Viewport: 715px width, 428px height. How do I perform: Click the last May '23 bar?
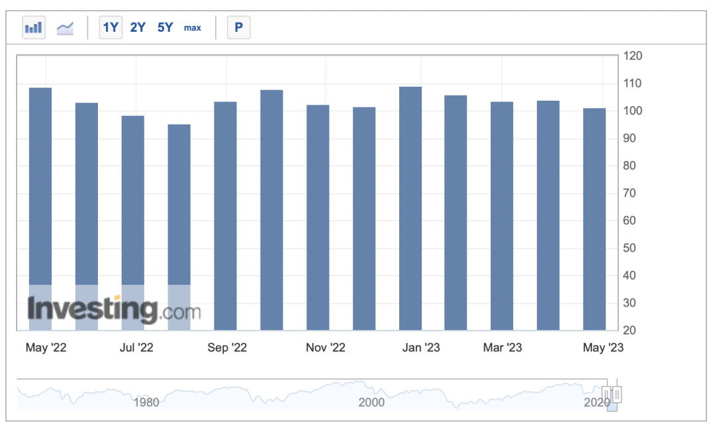click(594, 219)
